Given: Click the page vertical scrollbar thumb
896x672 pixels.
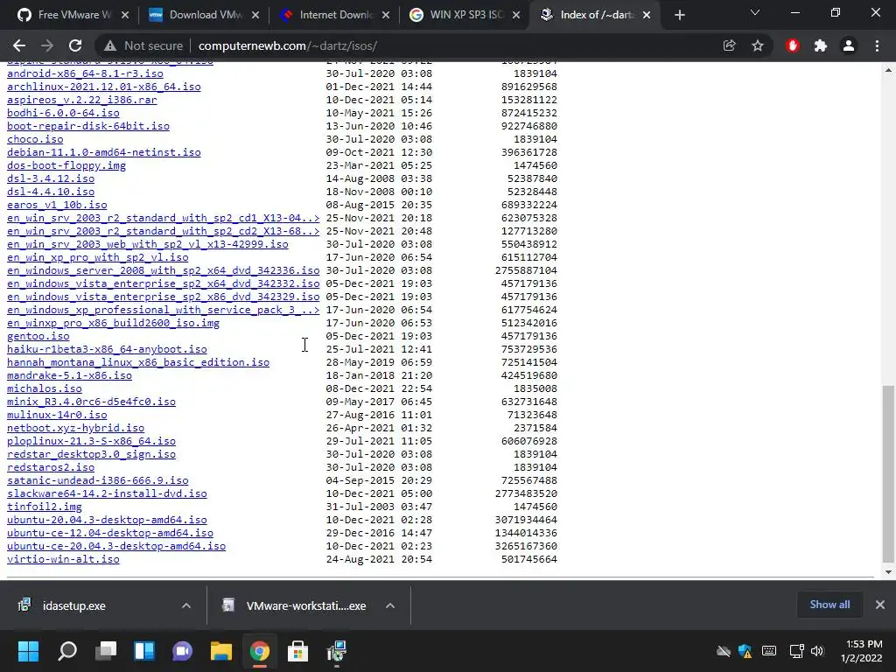Looking at the screenshot, I should click(888, 473).
